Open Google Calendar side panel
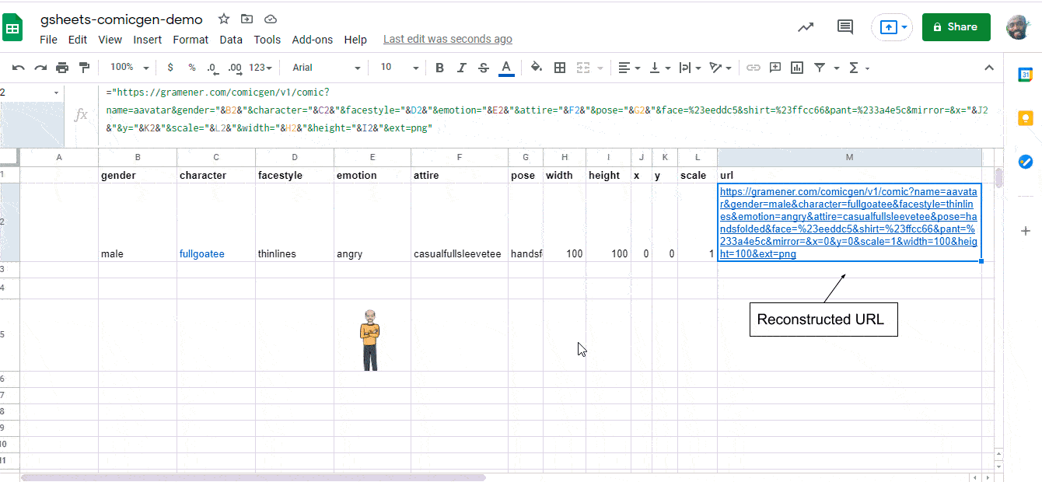The height and width of the screenshot is (482, 1042). pyautogui.click(x=1025, y=75)
